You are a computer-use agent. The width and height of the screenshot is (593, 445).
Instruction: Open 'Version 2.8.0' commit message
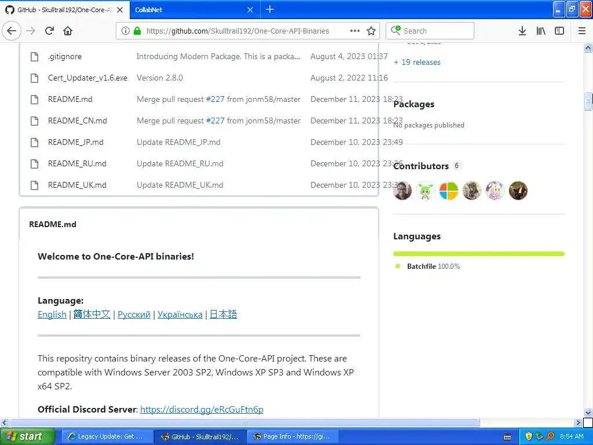pyautogui.click(x=160, y=78)
